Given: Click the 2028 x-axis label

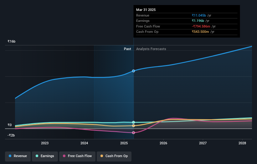Looking at the screenshot, I should tap(242, 143).
